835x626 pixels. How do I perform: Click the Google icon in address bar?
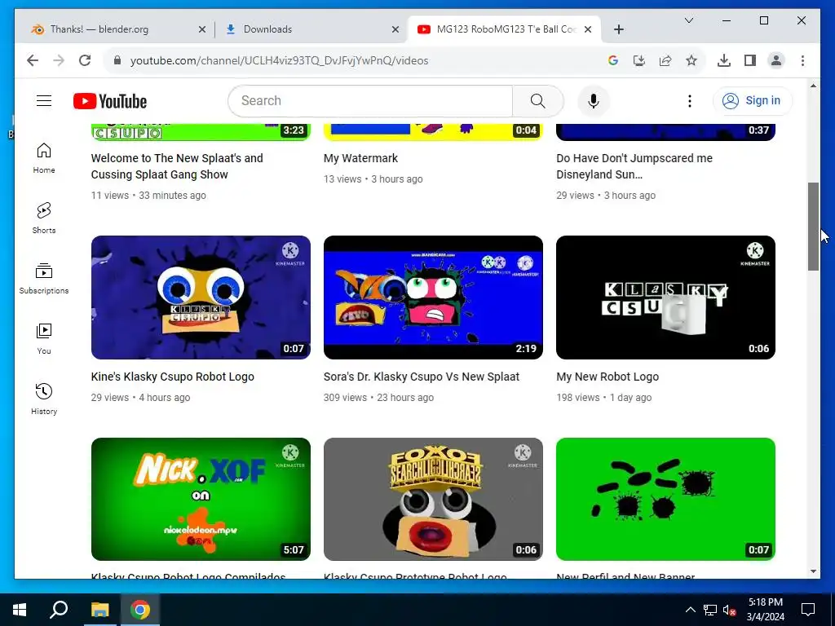coord(613,60)
